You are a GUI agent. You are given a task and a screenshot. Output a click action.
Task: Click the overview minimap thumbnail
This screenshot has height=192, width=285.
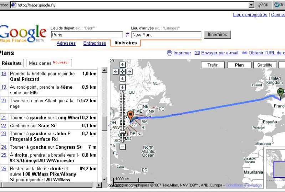click(x=275, y=168)
